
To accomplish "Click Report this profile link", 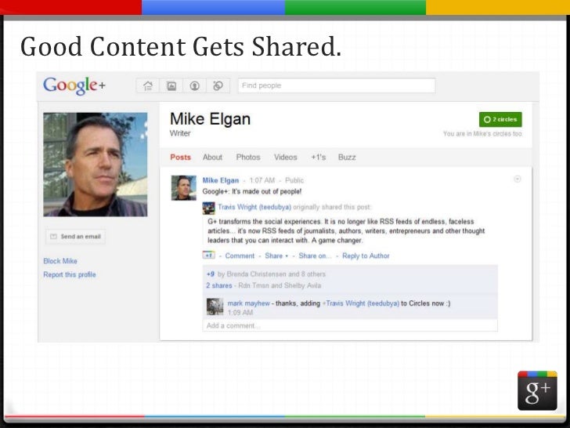I will 70,274.
